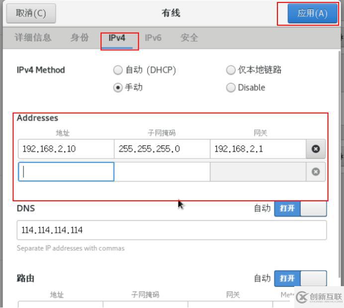The image size is (344, 308).
Task: Click the 网关 header under Addresses
Action: pos(260,133)
